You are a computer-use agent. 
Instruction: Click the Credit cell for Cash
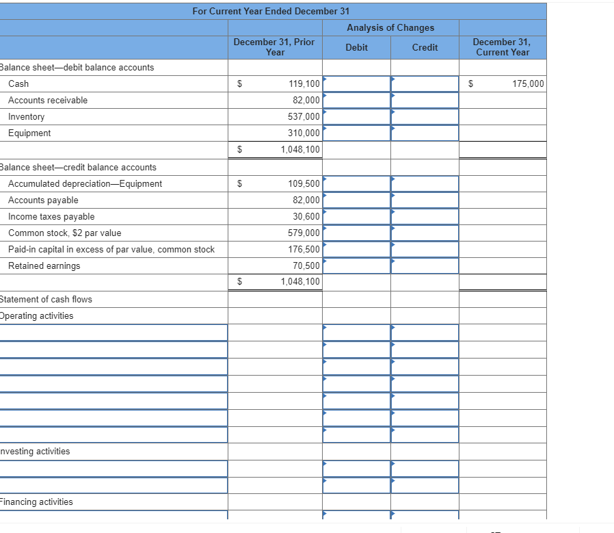(x=425, y=83)
